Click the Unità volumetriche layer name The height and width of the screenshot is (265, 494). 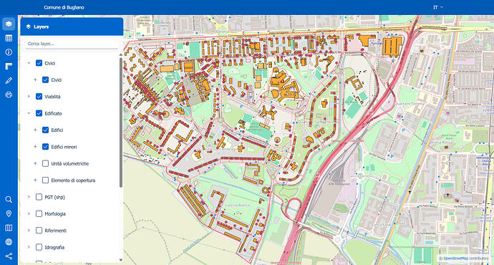pos(70,163)
